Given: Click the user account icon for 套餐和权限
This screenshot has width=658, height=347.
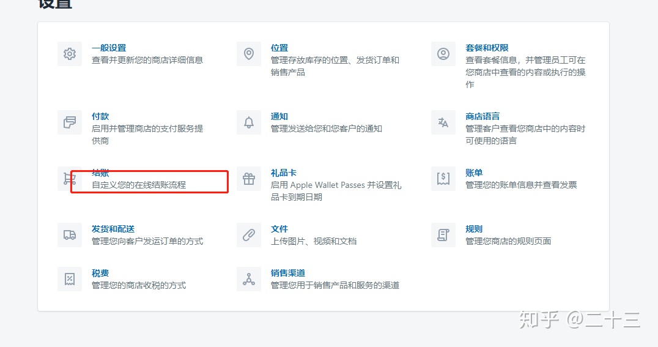Looking at the screenshot, I should 443,54.
